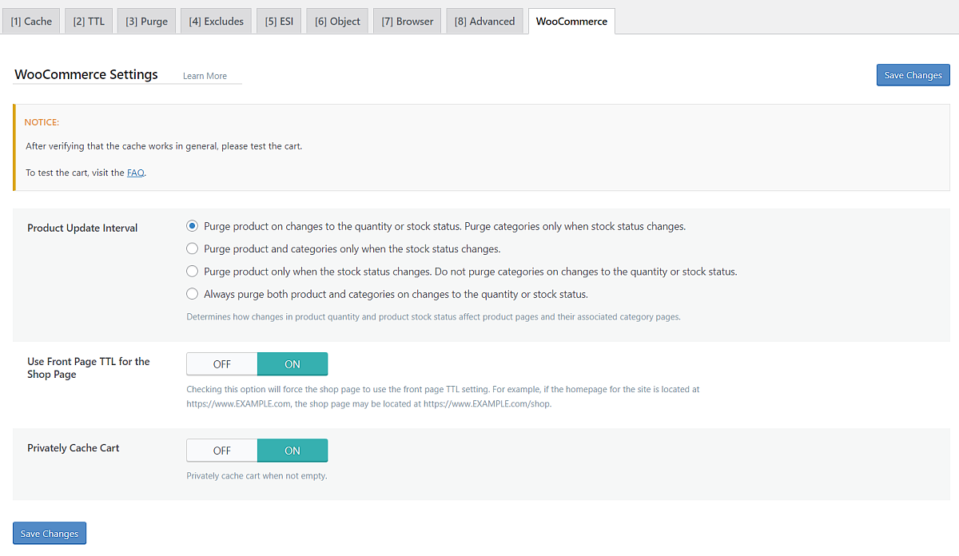Click 'Privately cache cart when not empty.' description
This screenshot has width=959, height=556.
click(257, 476)
